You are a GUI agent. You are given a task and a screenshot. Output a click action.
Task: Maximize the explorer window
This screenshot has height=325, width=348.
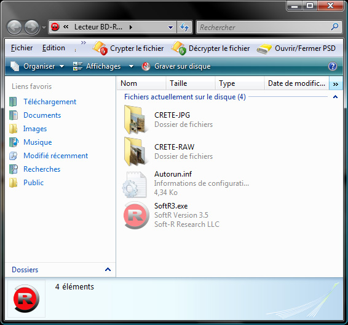310,6
